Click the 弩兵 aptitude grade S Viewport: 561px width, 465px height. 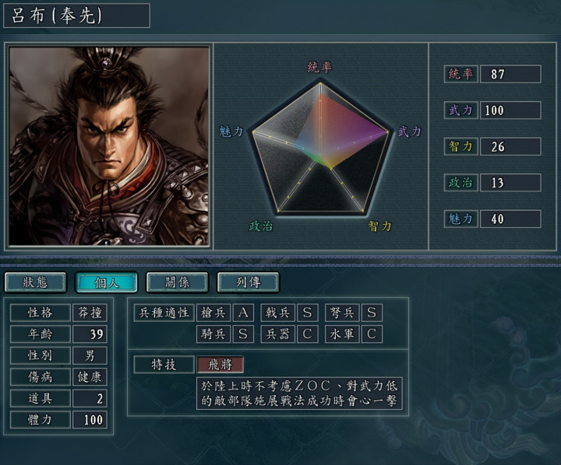click(x=372, y=313)
